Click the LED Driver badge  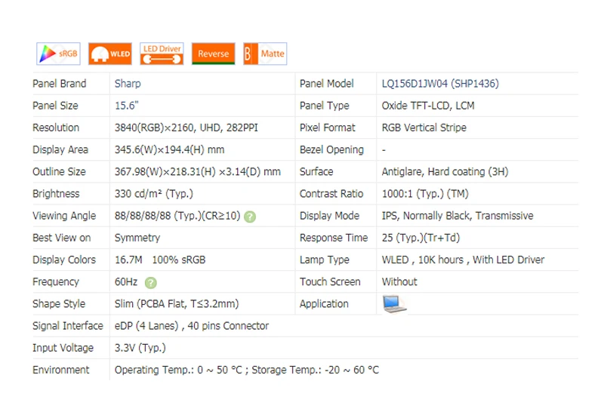pos(162,54)
